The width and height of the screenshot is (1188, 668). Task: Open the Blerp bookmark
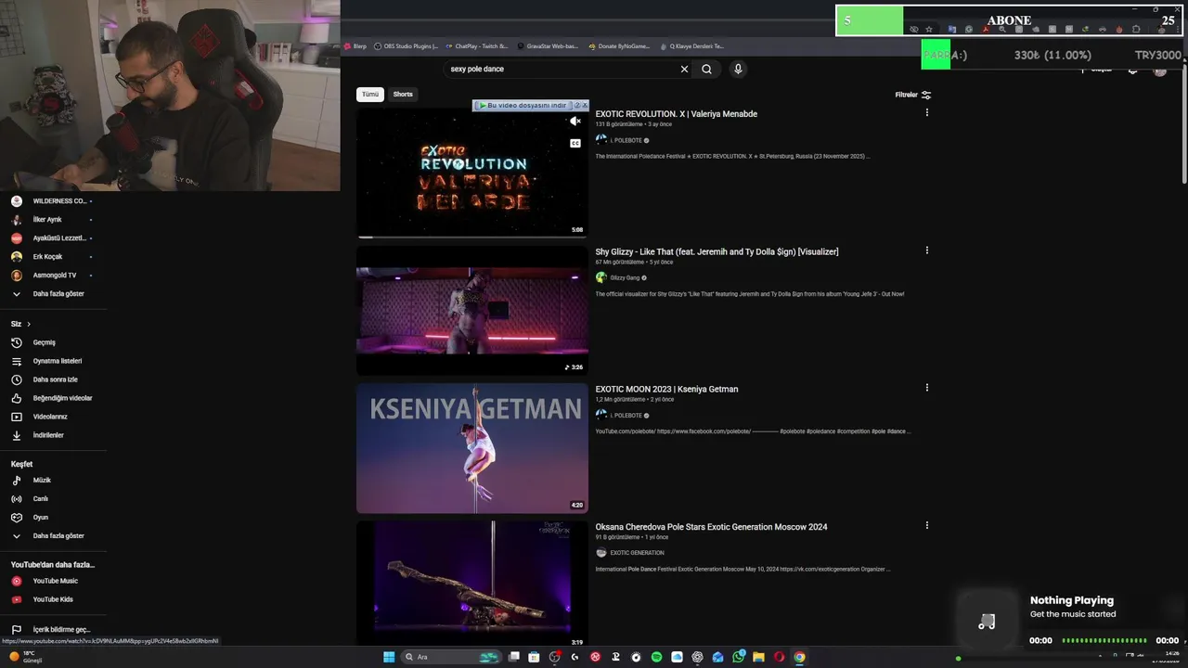(355, 46)
